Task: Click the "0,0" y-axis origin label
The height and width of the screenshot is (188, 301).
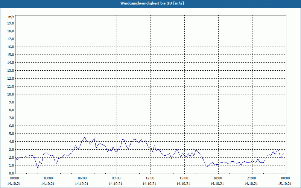Action: (x=11, y=173)
